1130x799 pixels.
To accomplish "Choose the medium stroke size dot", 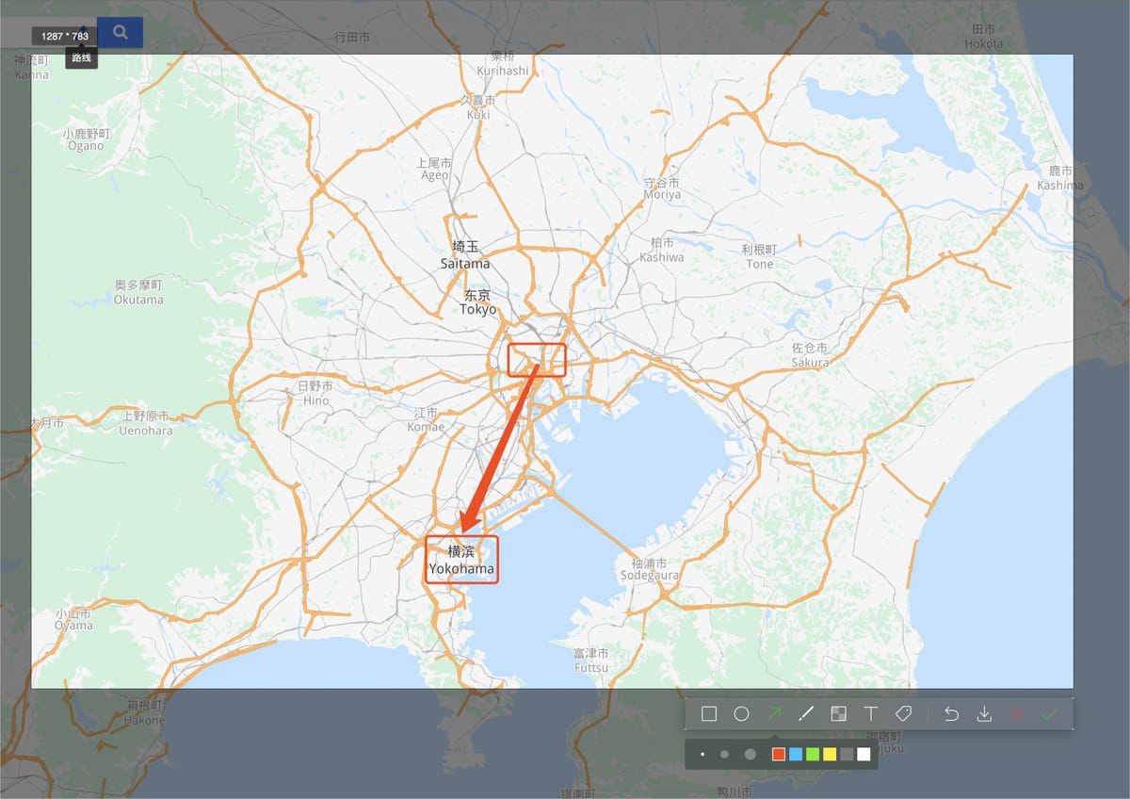I will click(724, 754).
